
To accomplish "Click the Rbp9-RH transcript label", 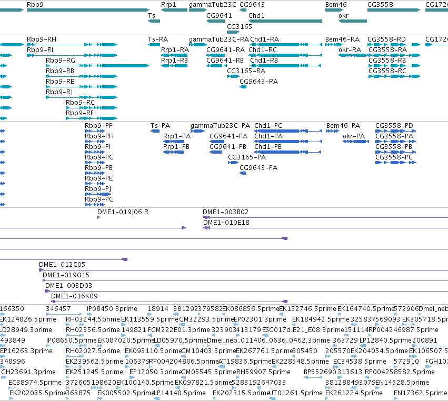I will click(42, 39).
